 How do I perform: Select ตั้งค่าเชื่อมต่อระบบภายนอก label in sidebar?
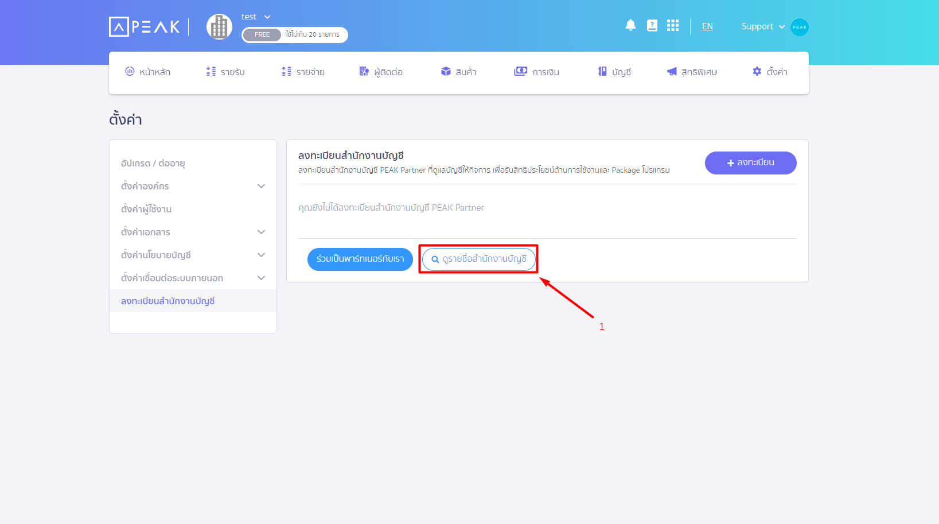click(172, 278)
